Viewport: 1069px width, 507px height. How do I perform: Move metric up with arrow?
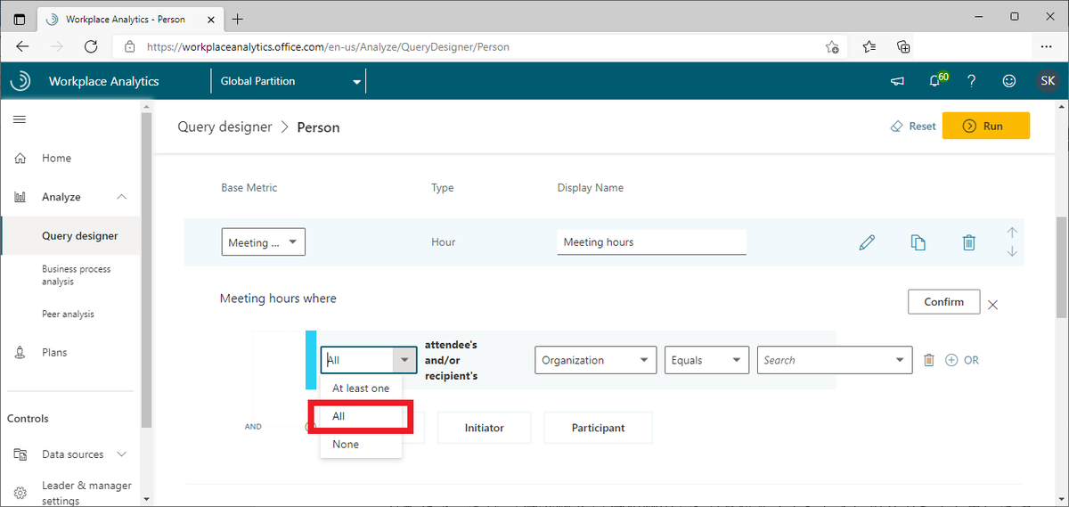(x=1012, y=233)
